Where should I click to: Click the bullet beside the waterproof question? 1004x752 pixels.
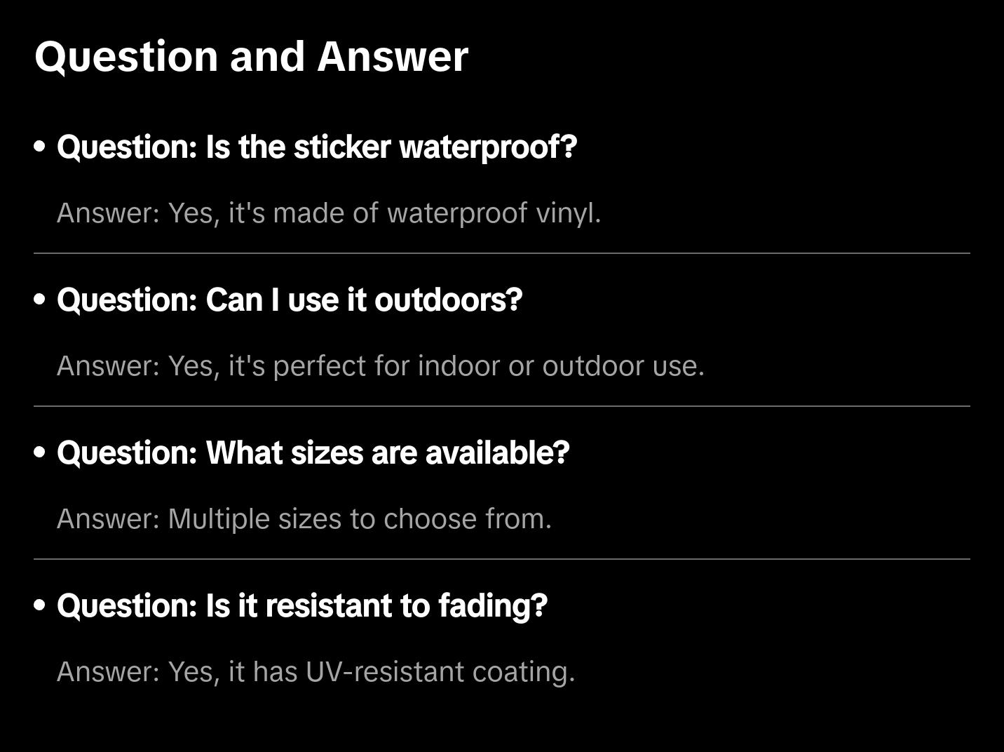coord(40,147)
